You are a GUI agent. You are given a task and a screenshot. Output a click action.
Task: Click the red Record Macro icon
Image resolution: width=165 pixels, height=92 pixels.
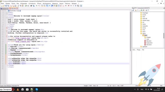[69, 6]
